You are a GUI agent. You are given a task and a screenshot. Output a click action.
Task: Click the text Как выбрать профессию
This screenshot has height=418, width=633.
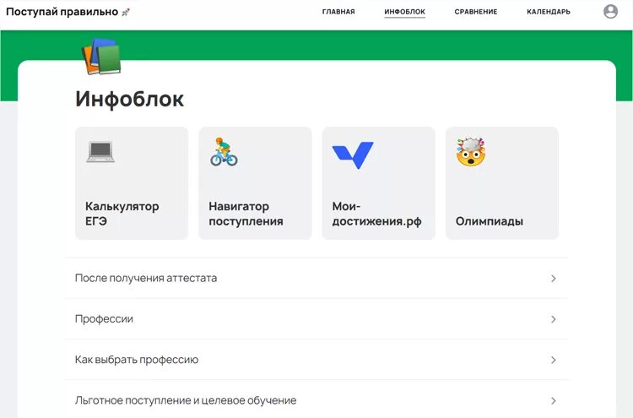tap(137, 360)
